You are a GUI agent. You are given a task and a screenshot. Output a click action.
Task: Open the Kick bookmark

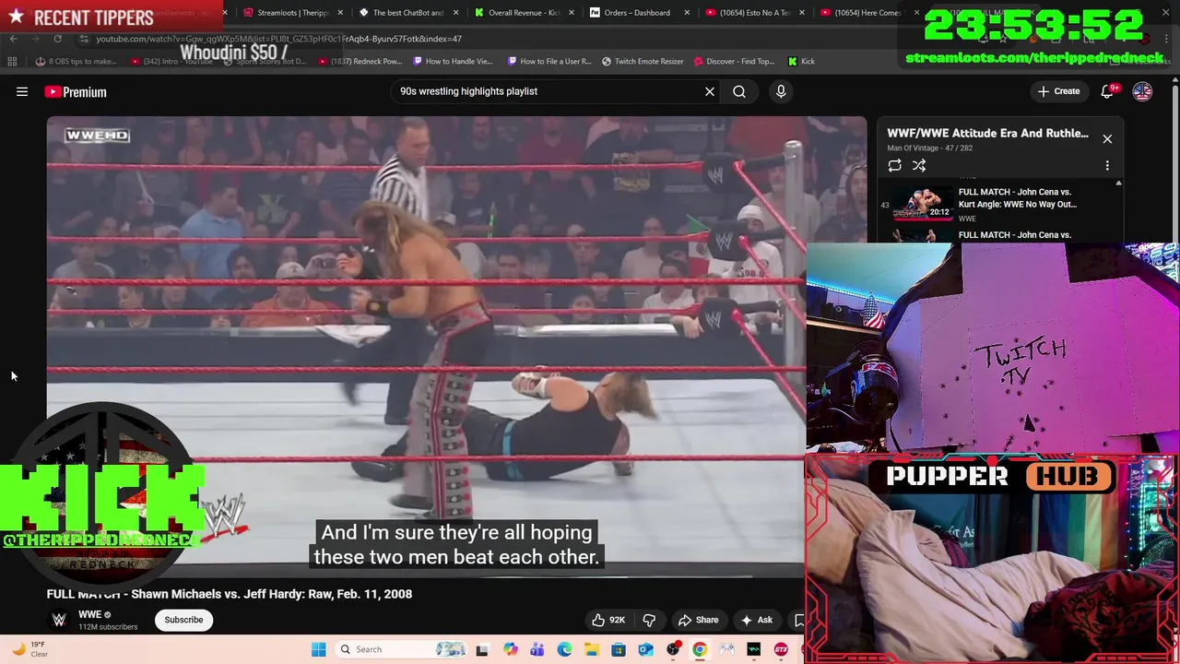pos(801,61)
